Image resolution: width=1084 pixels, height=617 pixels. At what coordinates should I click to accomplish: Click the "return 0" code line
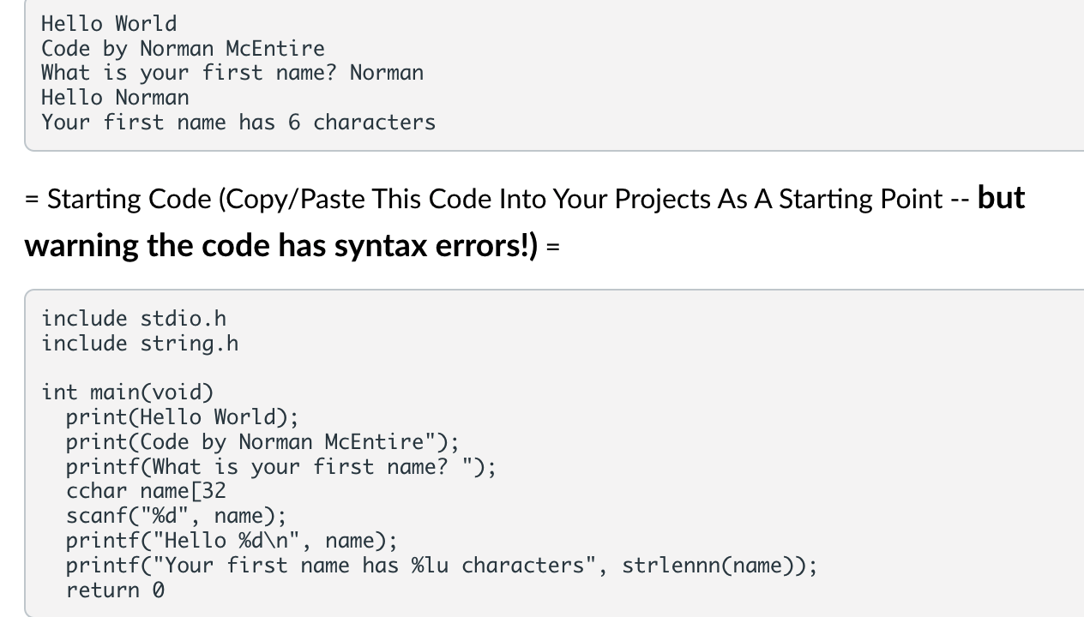tap(115, 590)
